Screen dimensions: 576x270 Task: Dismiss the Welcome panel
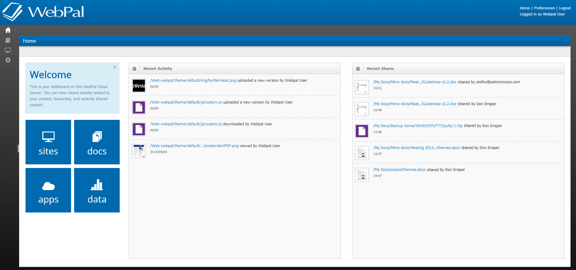coord(115,67)
